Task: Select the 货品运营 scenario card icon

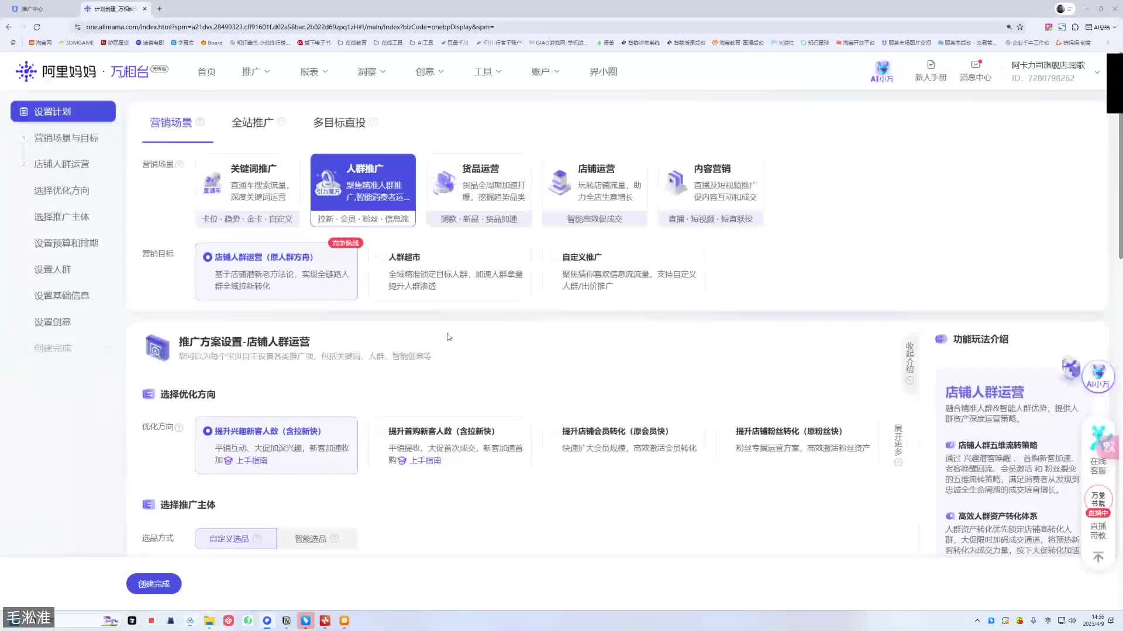Action: 443,182
